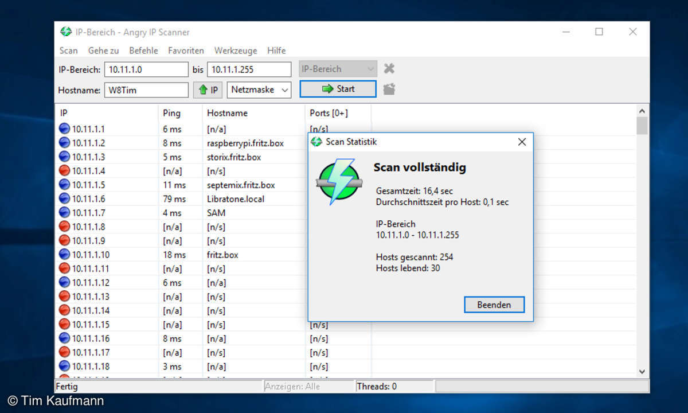688x413 pixels.
Task: Select the fritz.box hostname at 10.11.1.10
Action: (222, 255)
